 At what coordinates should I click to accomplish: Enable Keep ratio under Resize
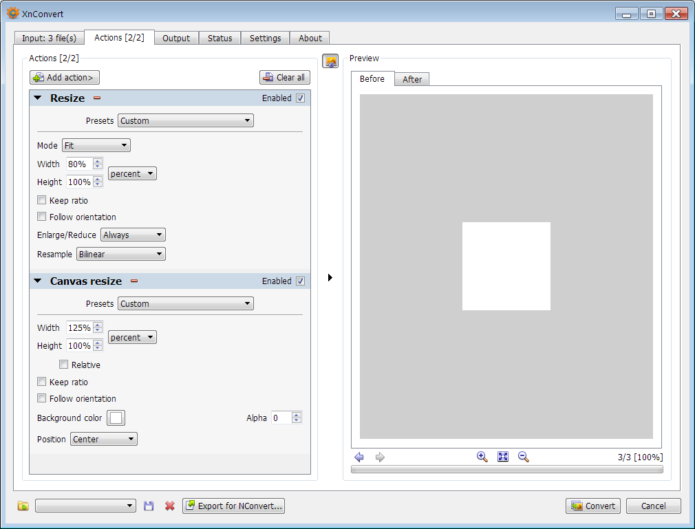(x=42, y=201)
